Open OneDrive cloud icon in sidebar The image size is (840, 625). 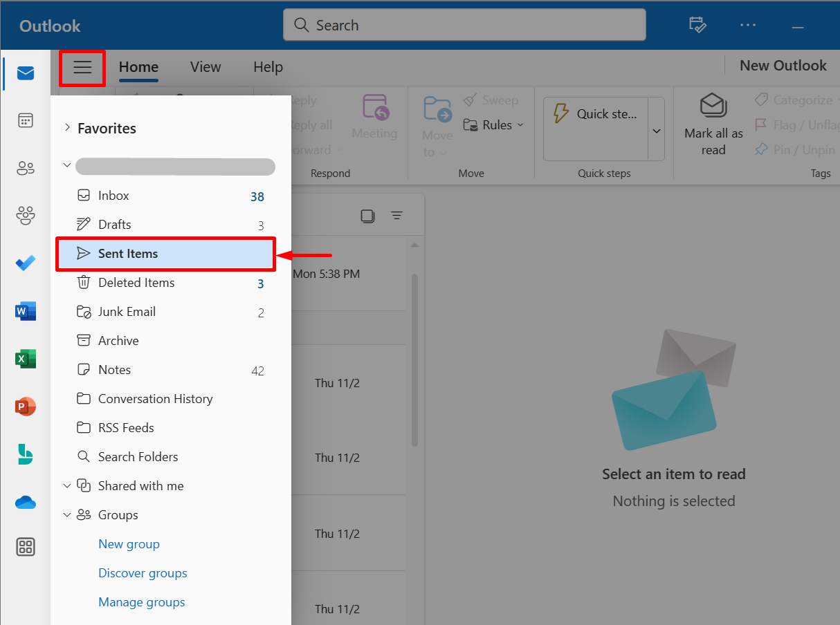[x=26, y=503]
